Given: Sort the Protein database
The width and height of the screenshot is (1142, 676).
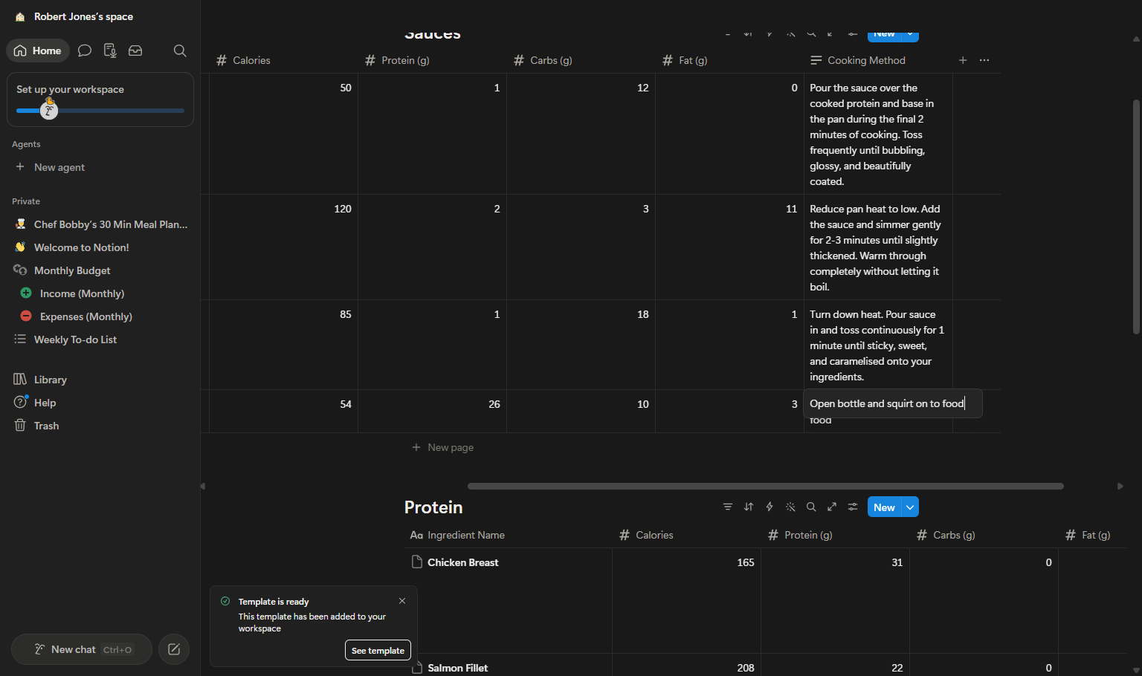Looking at the screenshot, I should point(749,507).
